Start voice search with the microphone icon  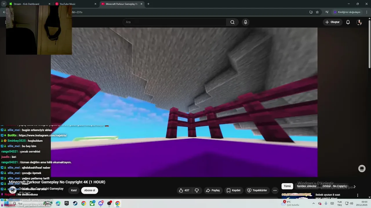tap(245, 22)
